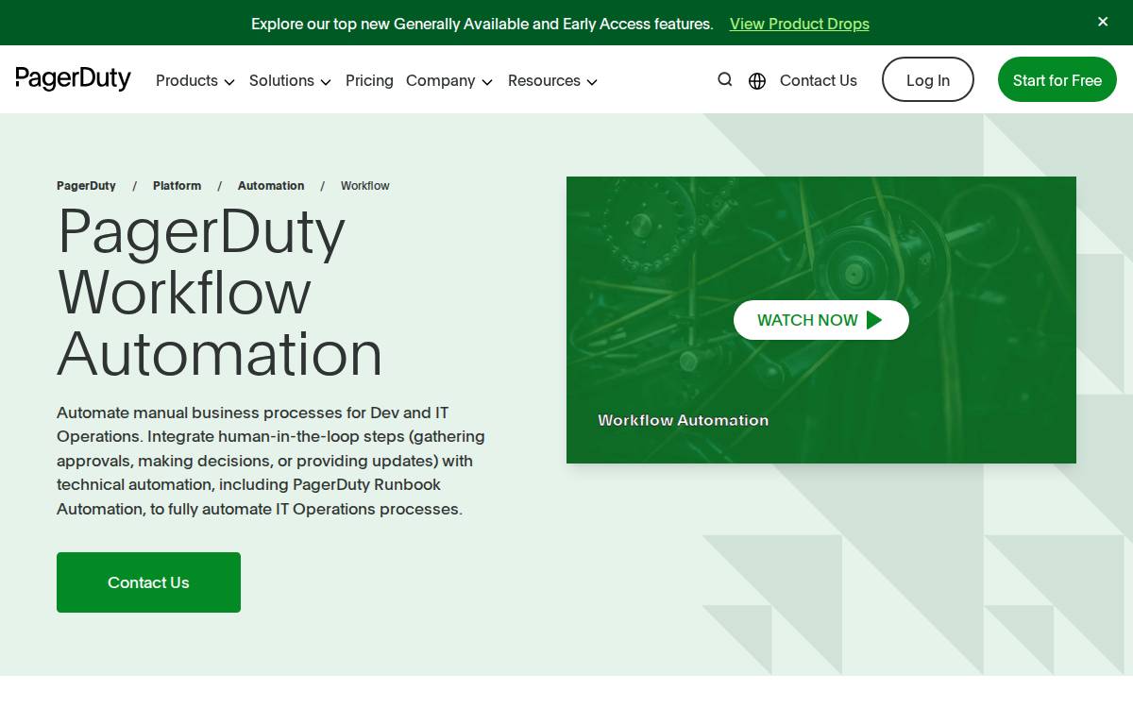Image resolution: width=1133 pixels, height=708 pixels.
Task: Close the top announcement banner
Action: (x=1103, y=22)
